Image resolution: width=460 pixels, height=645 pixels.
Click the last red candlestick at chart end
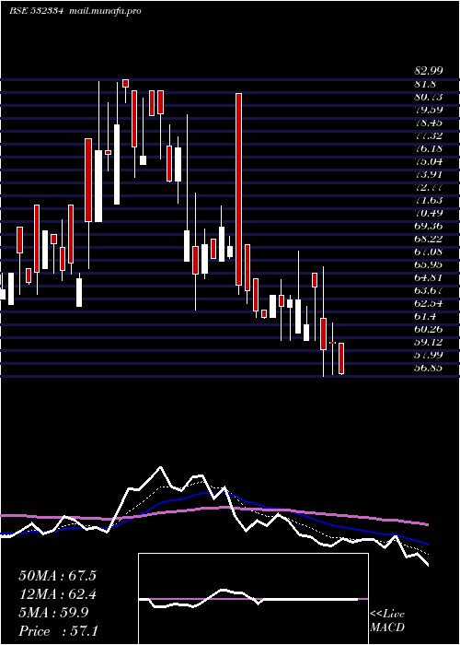341,358
